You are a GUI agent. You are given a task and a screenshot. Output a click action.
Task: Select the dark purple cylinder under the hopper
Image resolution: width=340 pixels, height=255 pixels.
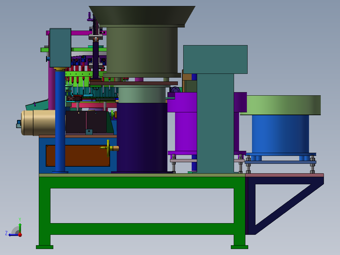point(142,137)
